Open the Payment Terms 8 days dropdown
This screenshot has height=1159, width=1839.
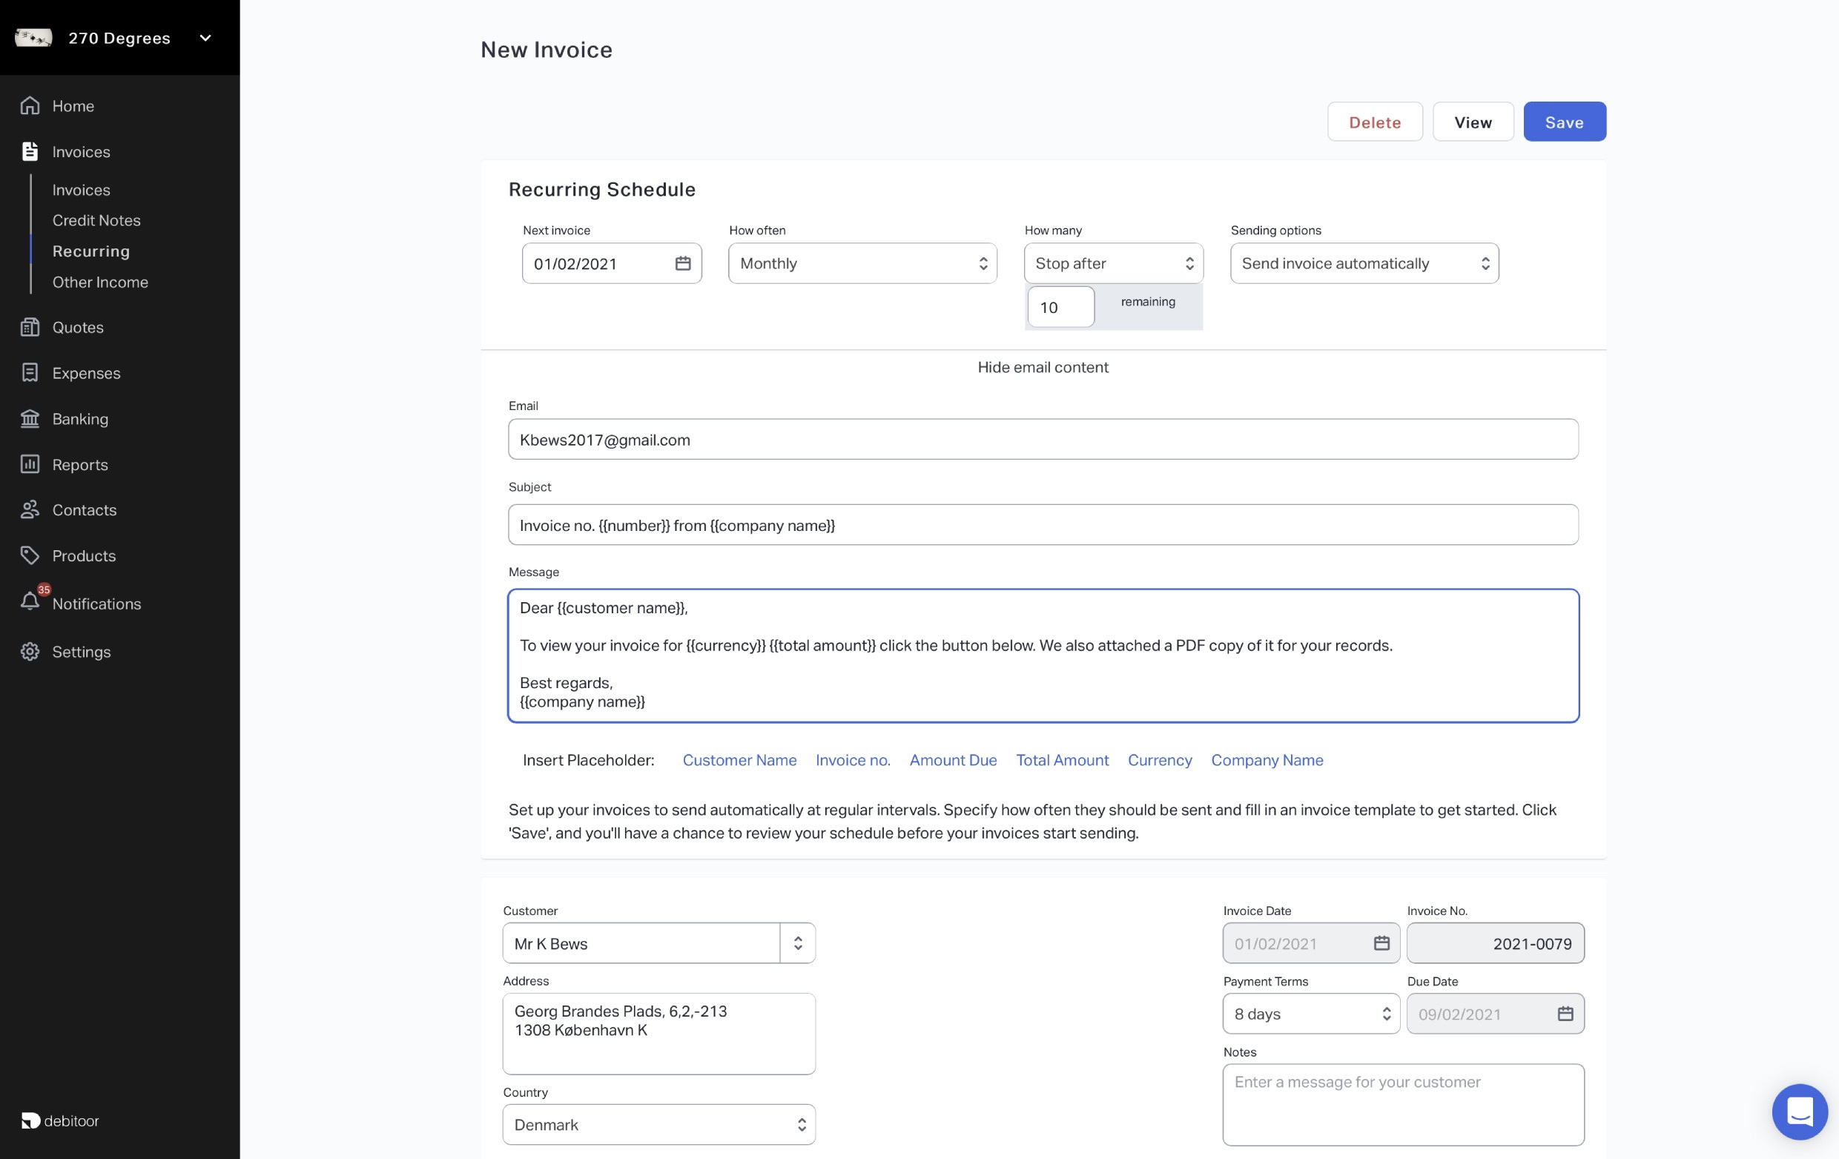pyautogui.click(x=1310, y=1014)
